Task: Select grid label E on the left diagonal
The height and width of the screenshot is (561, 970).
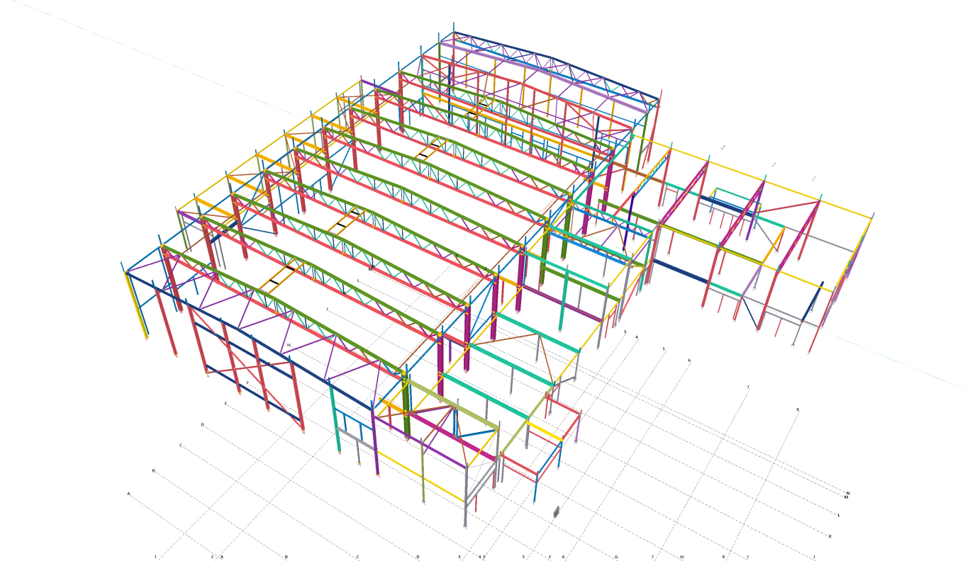Action: tap(226, 404)
